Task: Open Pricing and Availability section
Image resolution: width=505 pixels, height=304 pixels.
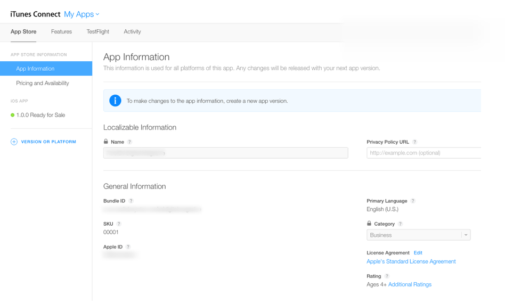Action: click(43, 83)
